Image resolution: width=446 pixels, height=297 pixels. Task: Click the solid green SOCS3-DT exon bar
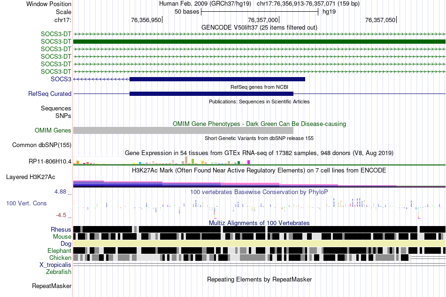(260, 41)
